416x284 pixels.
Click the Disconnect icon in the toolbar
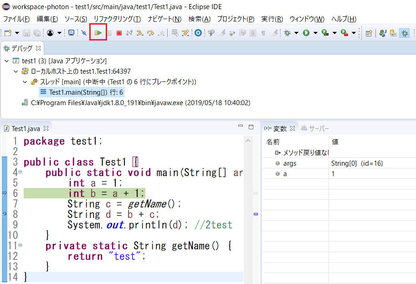click(129, 33)
